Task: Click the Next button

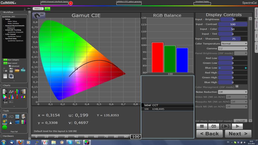Action: pos(238,133)
